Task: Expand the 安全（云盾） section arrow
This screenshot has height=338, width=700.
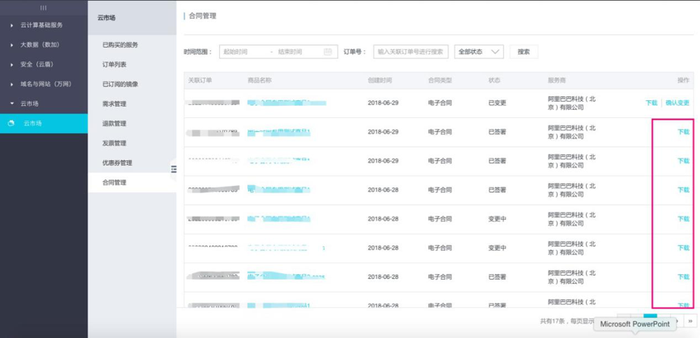Action: (x=11, y=65)
